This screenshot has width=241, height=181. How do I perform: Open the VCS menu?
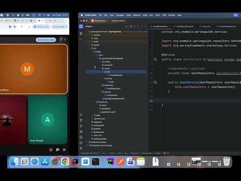(x=164, y=15)
